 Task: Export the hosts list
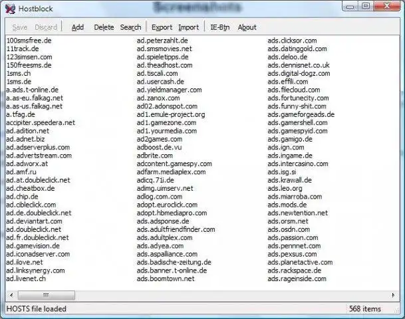[x=162, y=27]
